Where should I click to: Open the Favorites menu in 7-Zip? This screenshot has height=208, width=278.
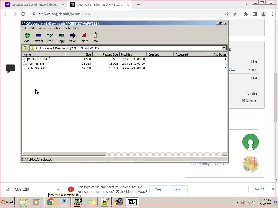click(54, 28)
